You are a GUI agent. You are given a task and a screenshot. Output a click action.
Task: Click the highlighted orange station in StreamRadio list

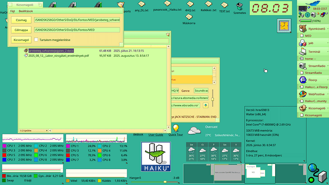pyautogui.click(x=192, y=80)
